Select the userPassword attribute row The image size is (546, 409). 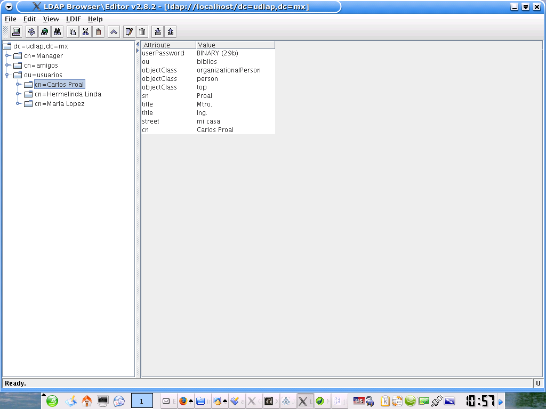163,53
